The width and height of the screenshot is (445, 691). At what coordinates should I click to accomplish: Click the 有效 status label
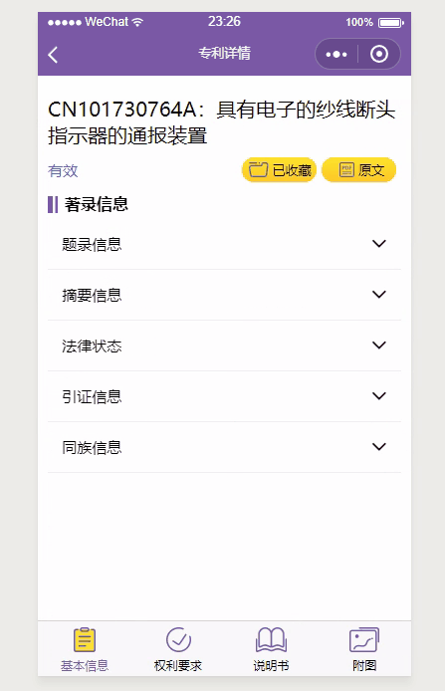(x=63, y=170)
